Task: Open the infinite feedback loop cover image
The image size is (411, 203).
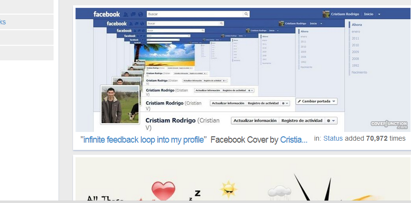Action: pos(243,70)
